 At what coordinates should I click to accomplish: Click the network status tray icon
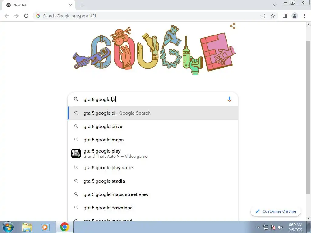pyautogui.click(x=265, y=227)
